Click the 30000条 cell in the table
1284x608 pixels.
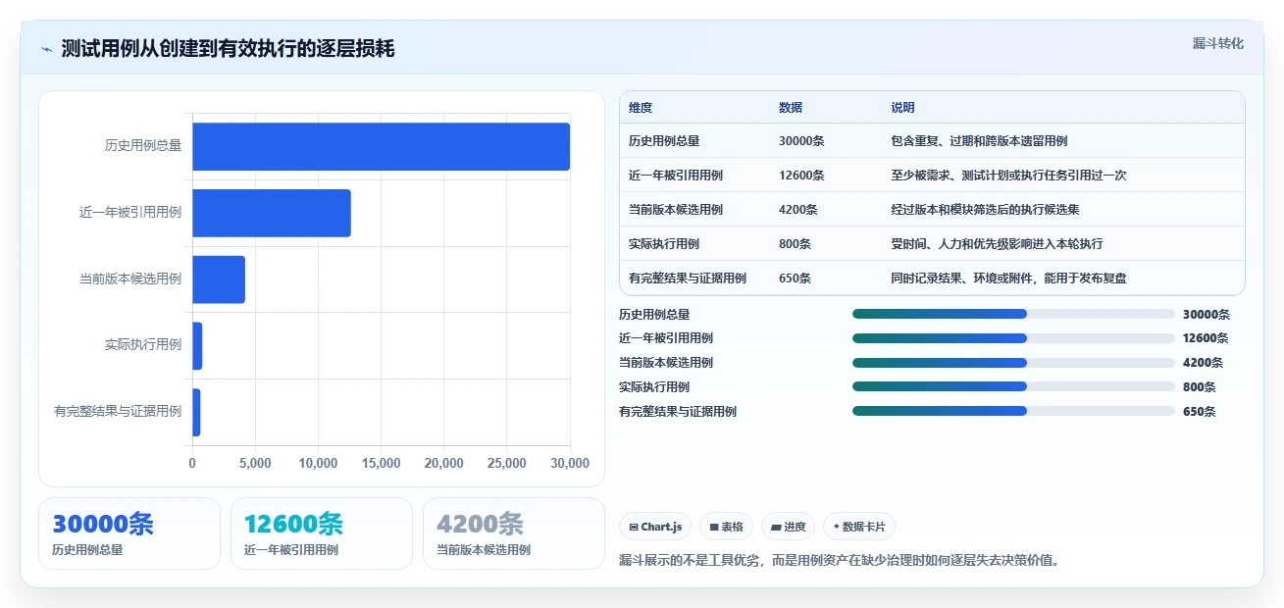pyautogui.click(x=801, y=141)
